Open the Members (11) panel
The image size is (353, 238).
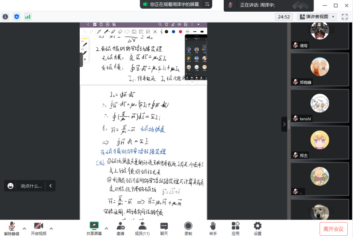point(142,228)
